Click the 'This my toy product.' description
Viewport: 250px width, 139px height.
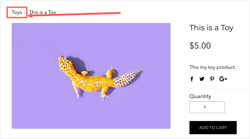(212, 67)
